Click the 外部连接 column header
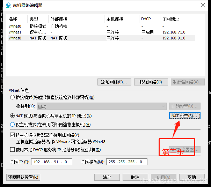Image resolution: width=211 pixels, height=187 pixels. click(76, 19)
